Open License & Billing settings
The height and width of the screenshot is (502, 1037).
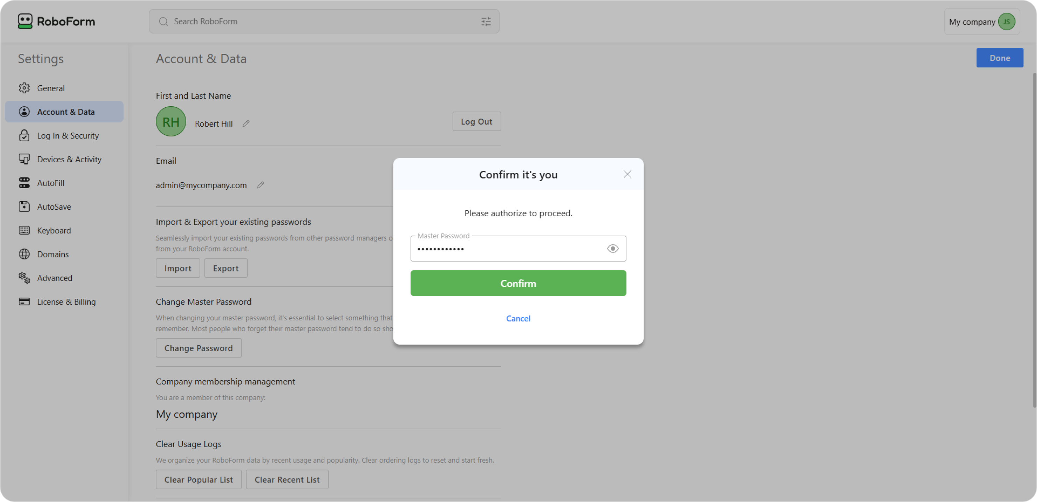pos(64,301)
